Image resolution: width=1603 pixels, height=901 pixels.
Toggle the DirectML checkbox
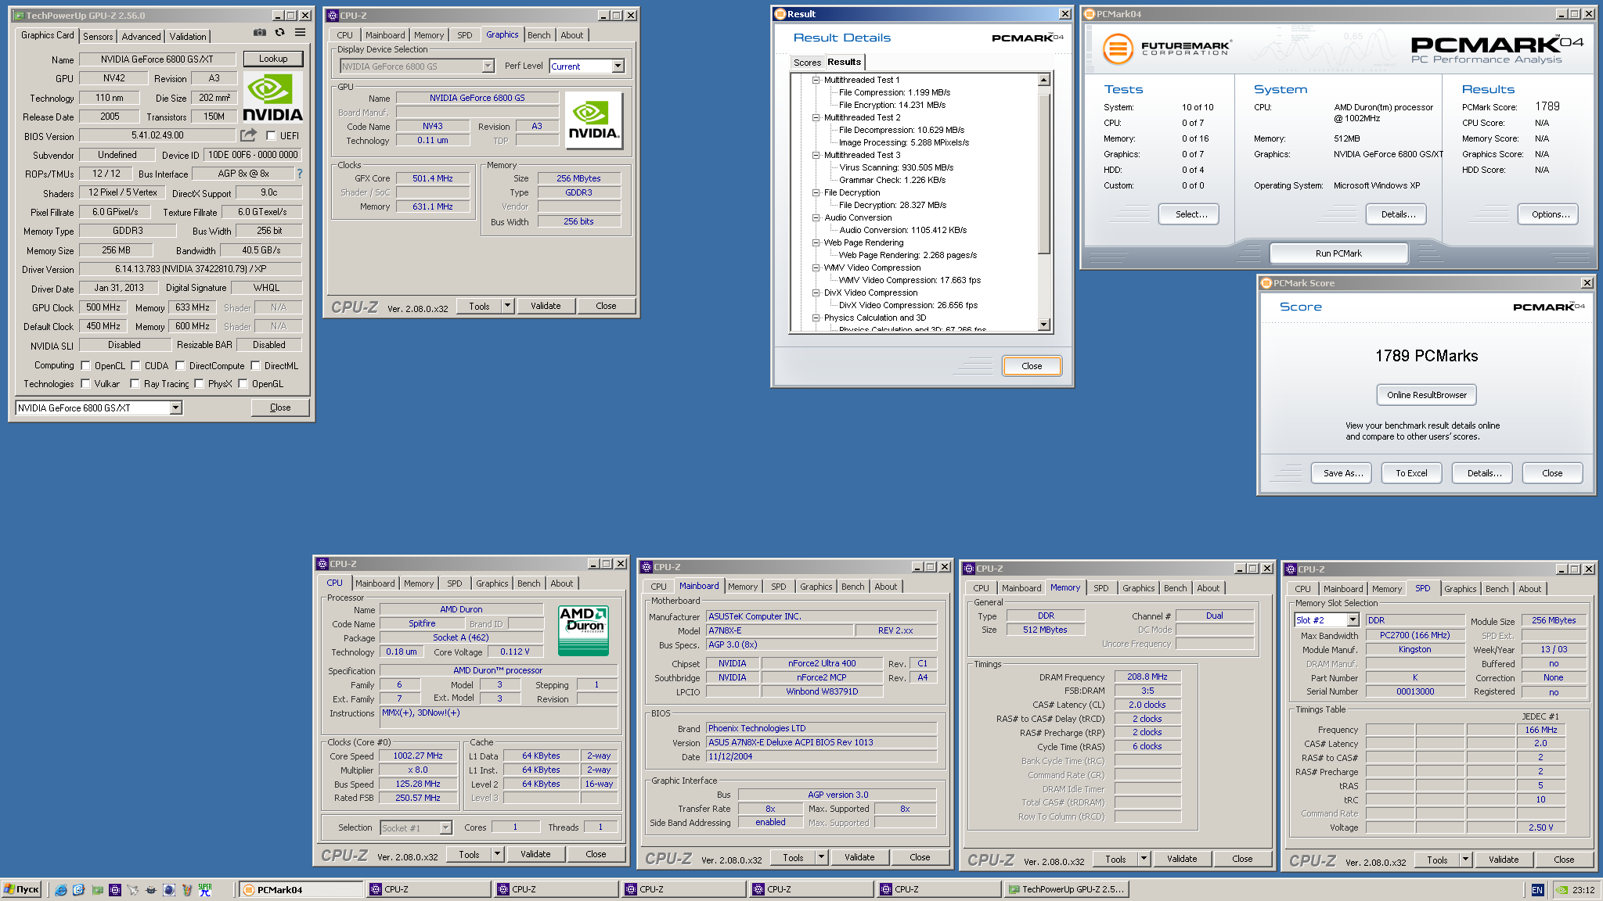pos(255,365)
